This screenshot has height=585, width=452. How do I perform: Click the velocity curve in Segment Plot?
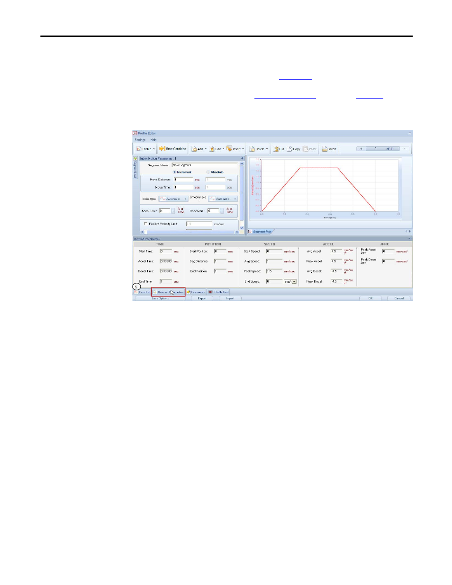pyautogui.click(x=318, y=168)
